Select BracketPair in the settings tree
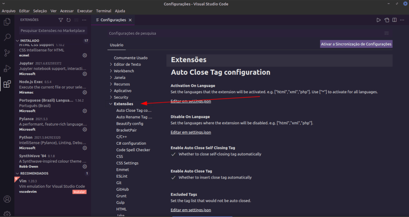This screenshot has width=409, height=217. pyautogui.click(x=126, y=130)
